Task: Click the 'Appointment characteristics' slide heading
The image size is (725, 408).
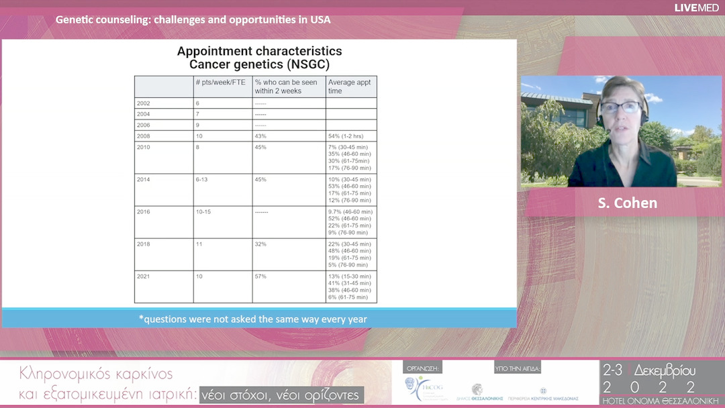Action: (259, 51)
